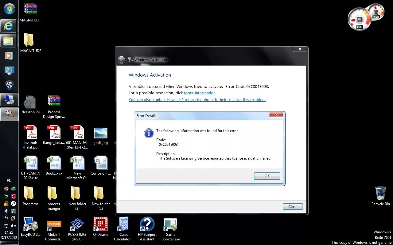Click the magnifier search tray icon
This screenshot has width=393, height=245.
13,203
